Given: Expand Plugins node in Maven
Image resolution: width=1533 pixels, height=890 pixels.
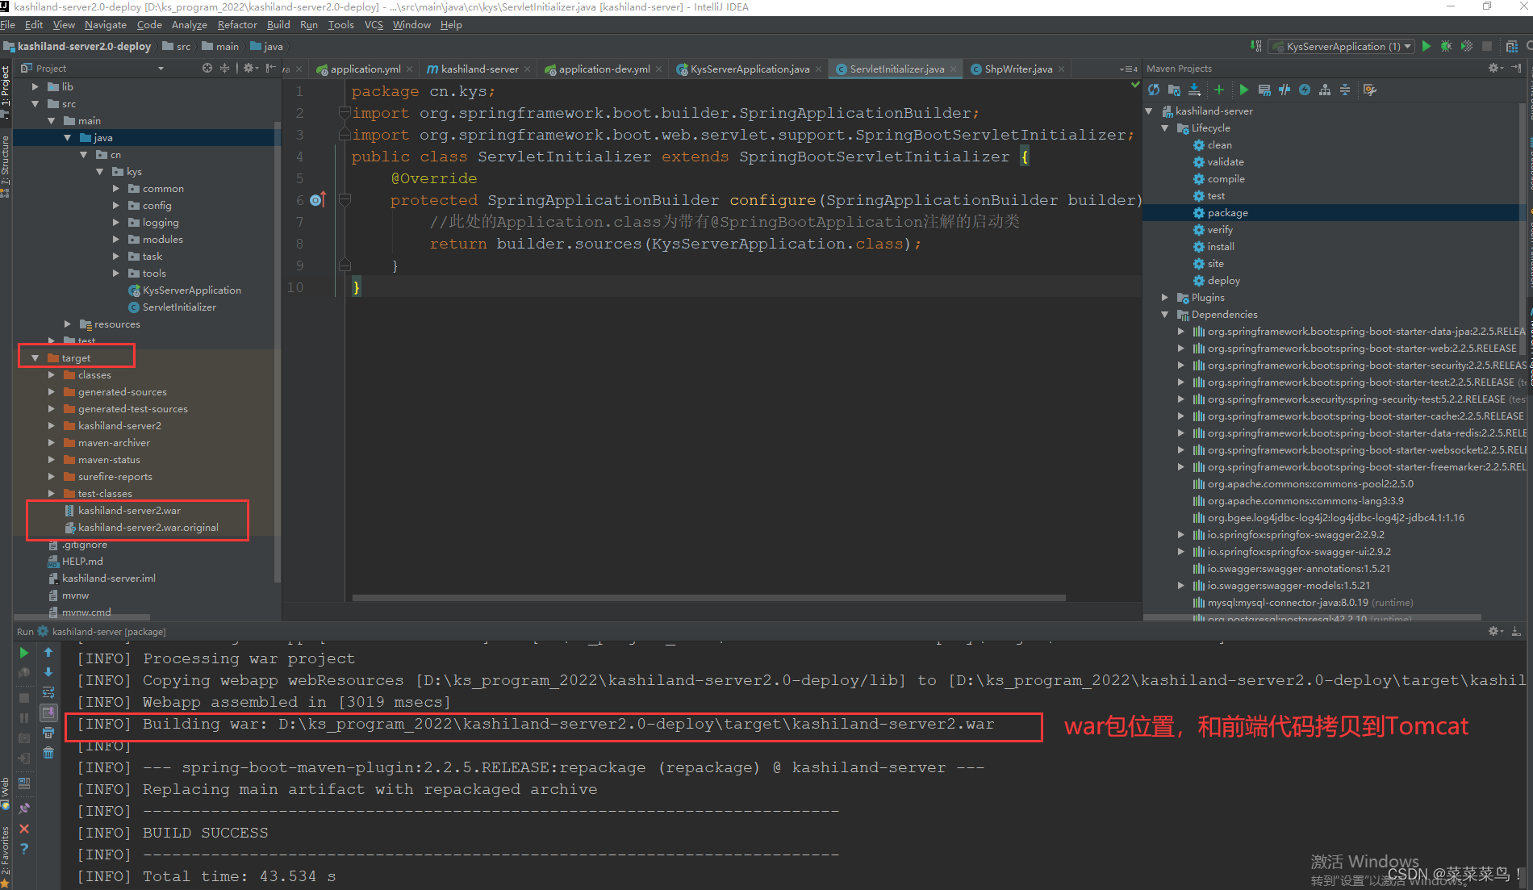Looking at the screenshot, I should pos(1165,298).
